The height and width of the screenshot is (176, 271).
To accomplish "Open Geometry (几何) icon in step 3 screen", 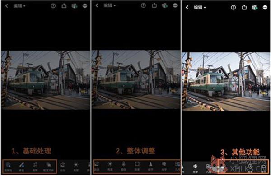I will pyautogui.click(x=209, y=168).
